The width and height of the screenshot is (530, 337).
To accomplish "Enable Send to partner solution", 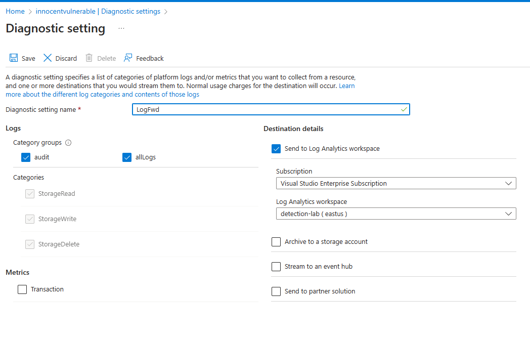I will (x=276, y=291).
